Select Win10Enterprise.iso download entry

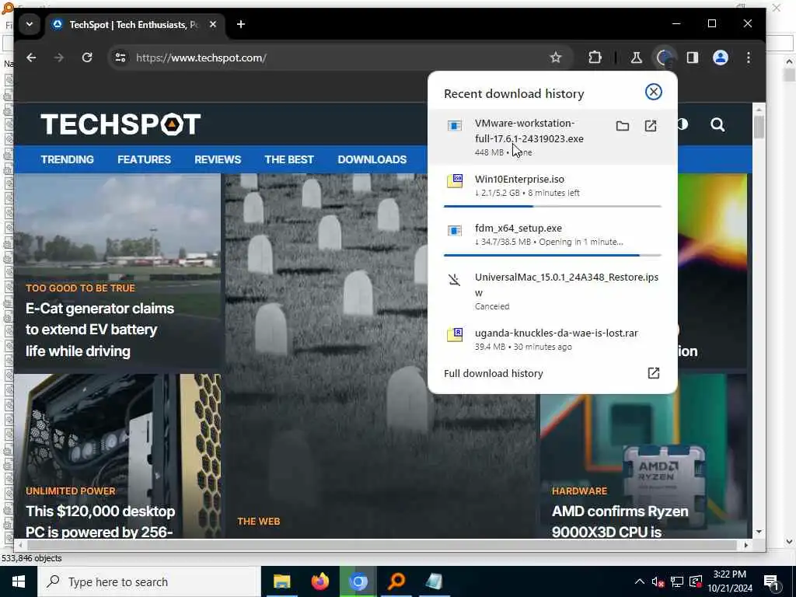click(553, 190)
